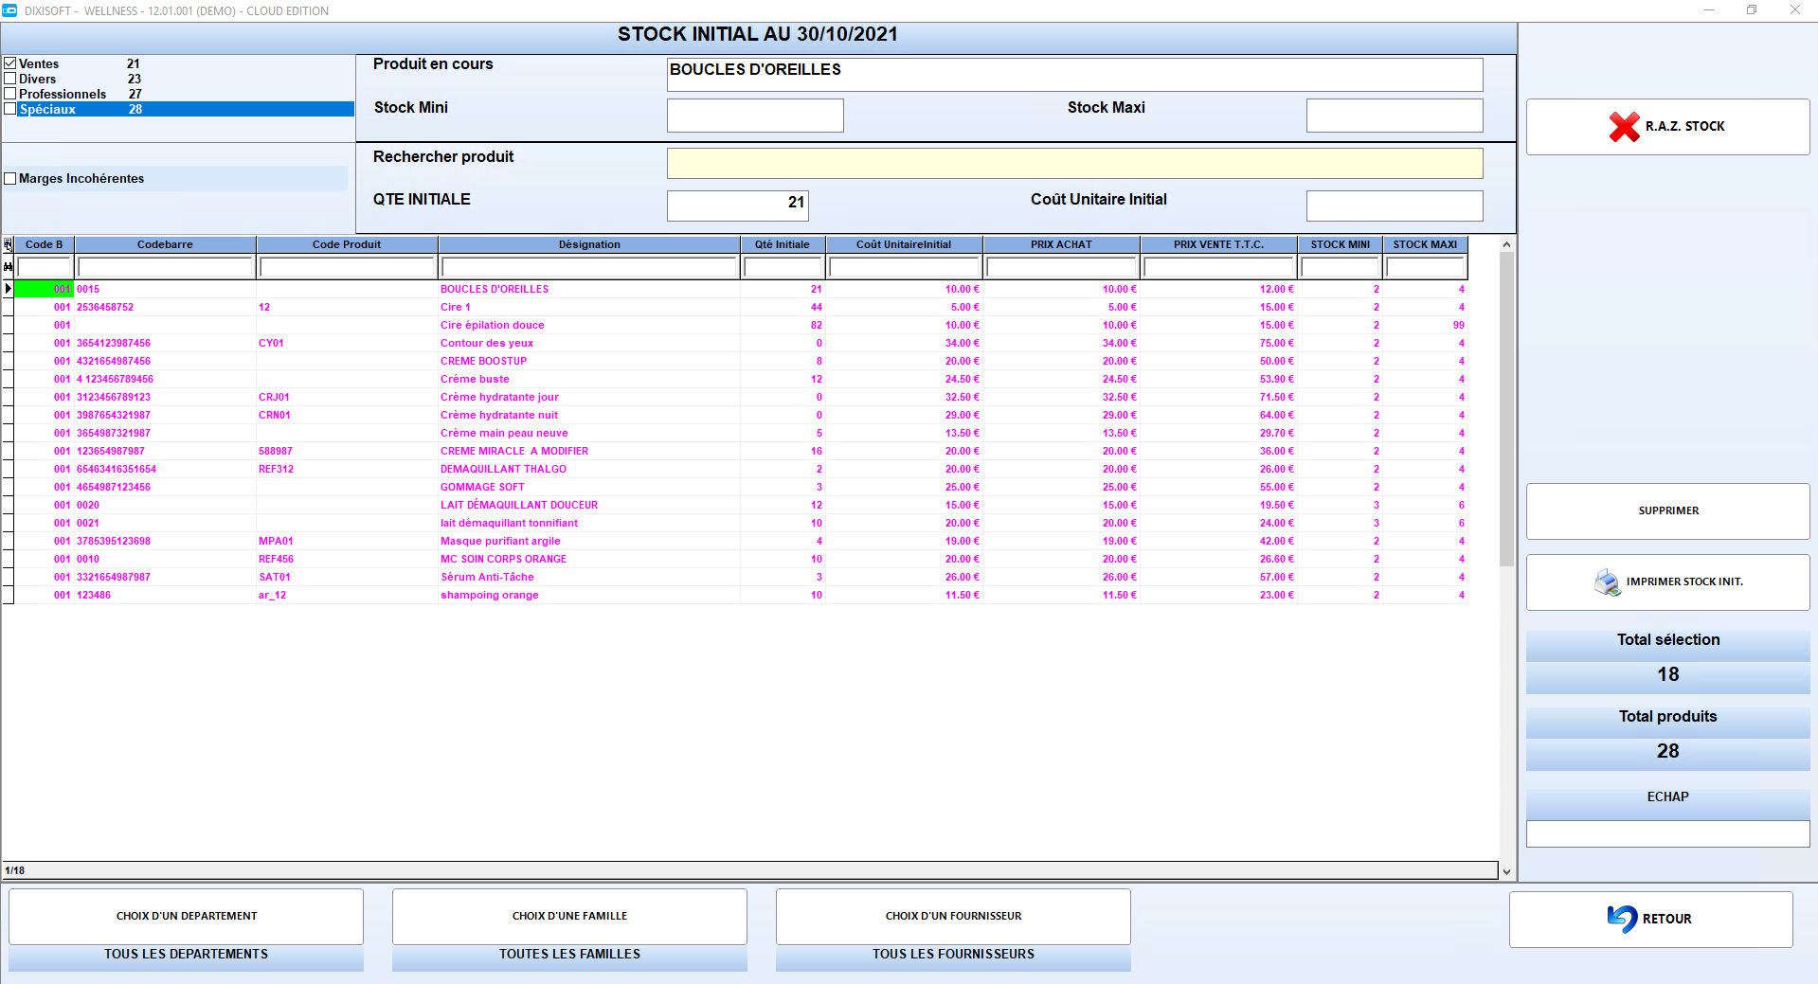
Task: Click the grid vertical scrollbar thumb
Action: point(1506,409)
